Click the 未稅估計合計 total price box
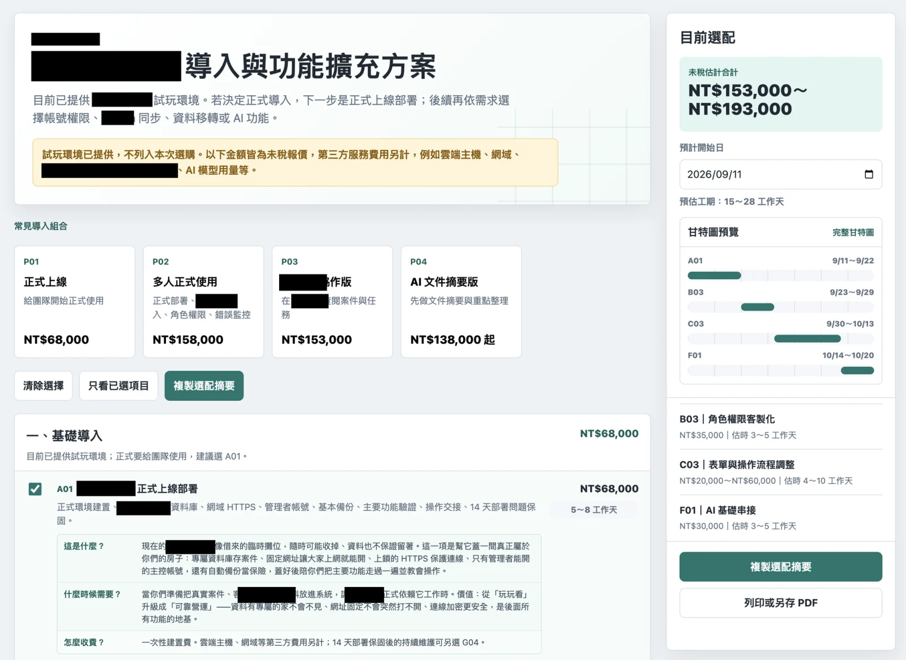This screenshot has height=660, width=906. (x=781, y=94)
